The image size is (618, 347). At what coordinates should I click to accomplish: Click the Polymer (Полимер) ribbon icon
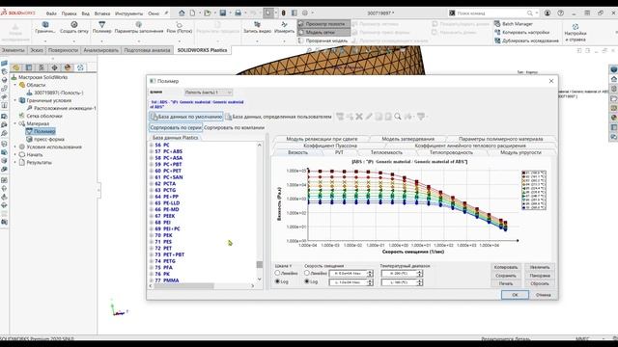click(x=102, y=28)
